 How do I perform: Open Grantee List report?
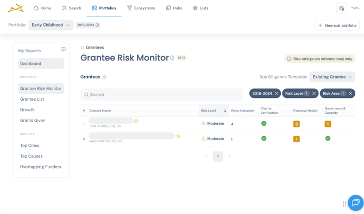[32, 99]
